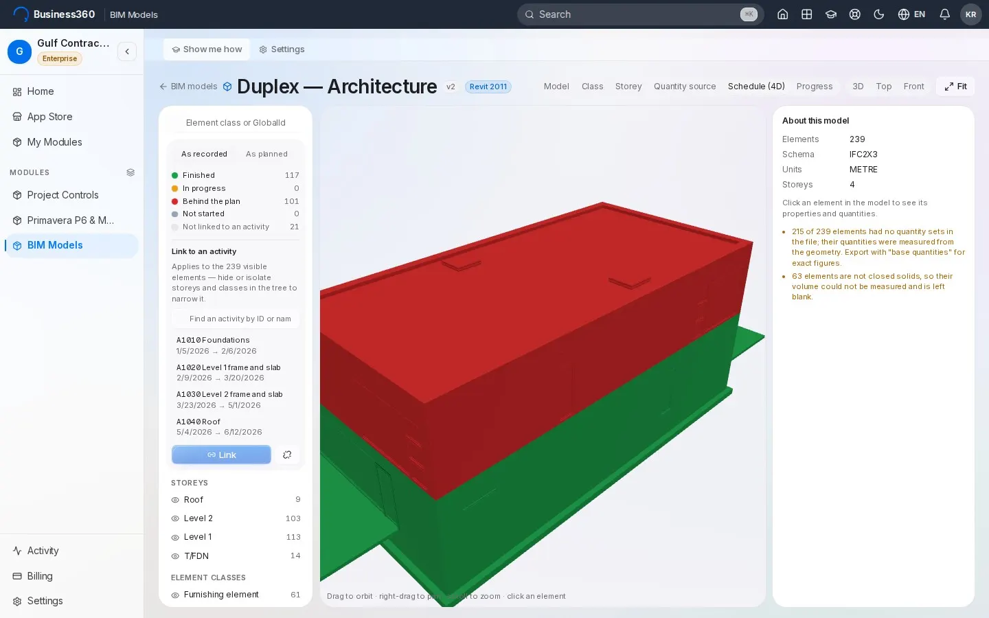This screenshot has width=989, height=618.
Task: Open sidebar Settings at bottom
Action: click(71, 601)
